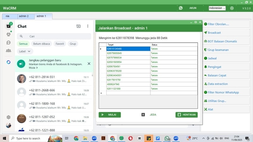Screen dimensions: 253x142
Task: Open the AKUN menu
Action: click(x=193, y=8)
